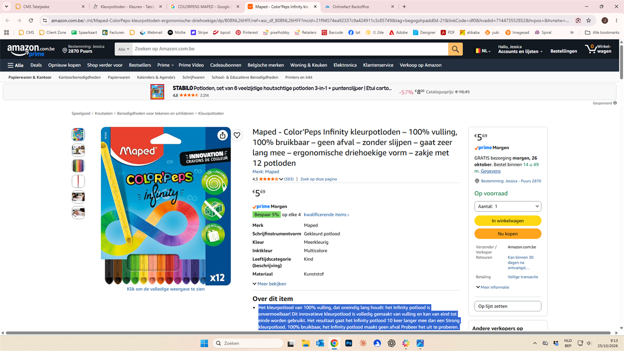Open Chrome apps grid icon
624x351 pixels.
coord(7,32)
